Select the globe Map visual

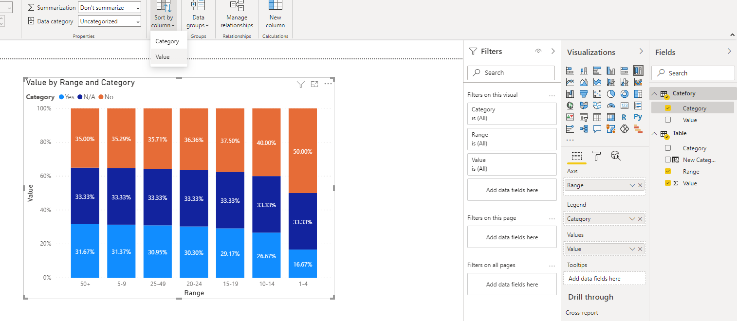click(x=570, y=106)
